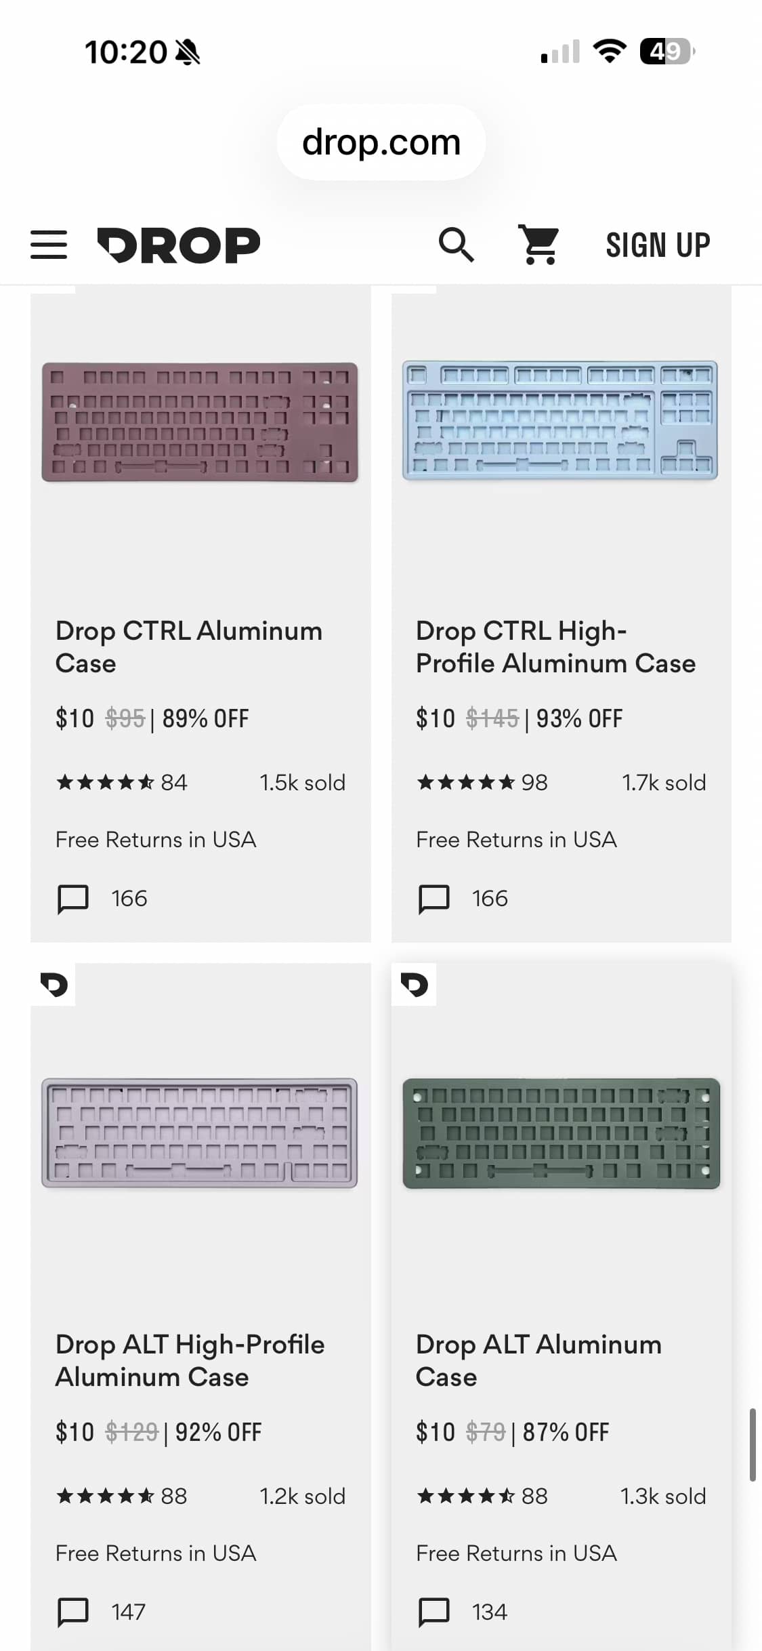Open Drop CTRL High-Profile Aluminum Case title
The width and height of the screenshot is (762, 1651).
[x=555, y=647]
